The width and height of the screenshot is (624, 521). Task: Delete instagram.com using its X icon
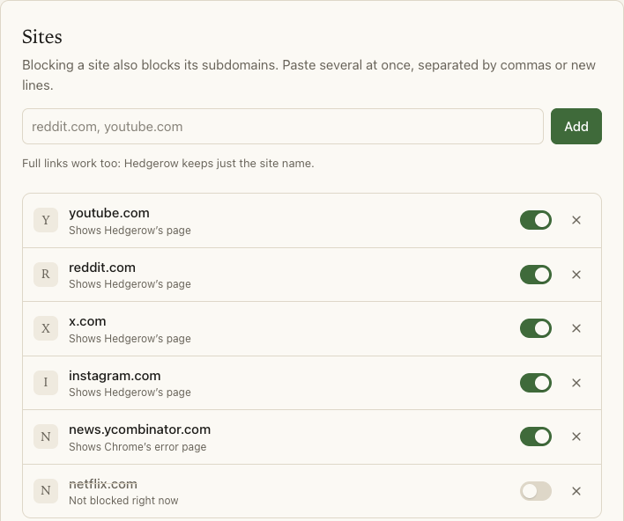576,383
